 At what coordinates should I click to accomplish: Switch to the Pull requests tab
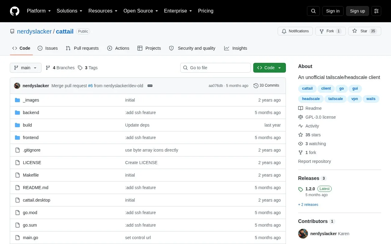tap(82, 48)
